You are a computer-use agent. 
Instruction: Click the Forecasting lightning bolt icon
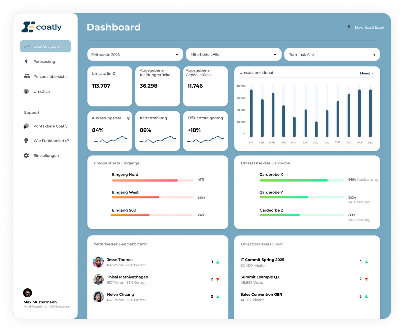pos(26,62)
